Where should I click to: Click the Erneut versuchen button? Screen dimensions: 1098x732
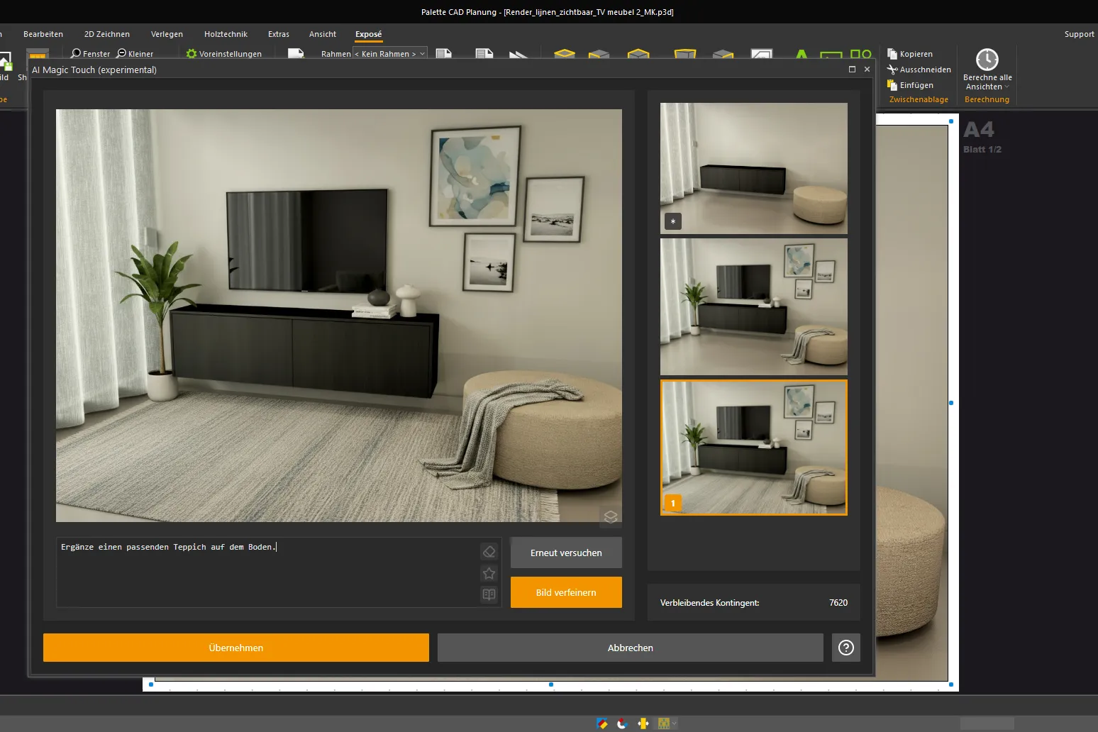pyautogui.click(x=566, y=553)
